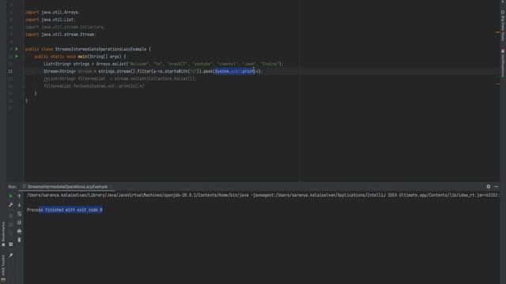This screenshot has height=284, width=506.
Task: Open Big Data Tools side panel
Action: [503, 26]
